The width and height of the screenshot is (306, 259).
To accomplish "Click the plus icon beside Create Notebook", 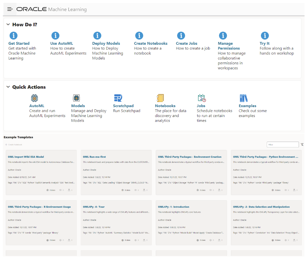I will (x=6, y=145).
